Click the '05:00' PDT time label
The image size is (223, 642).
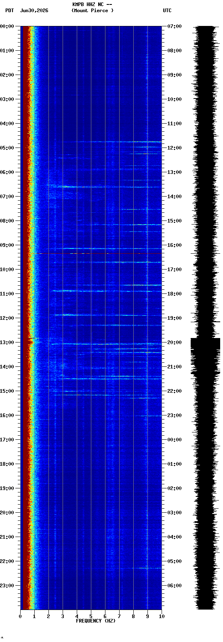pyautogui.click(x=7, y=148)
